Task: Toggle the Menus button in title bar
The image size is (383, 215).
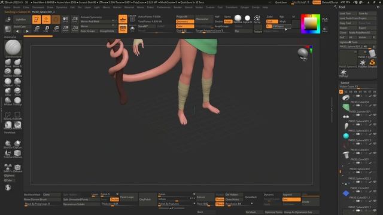Action: pyautogui.click(x=317, y=2)
